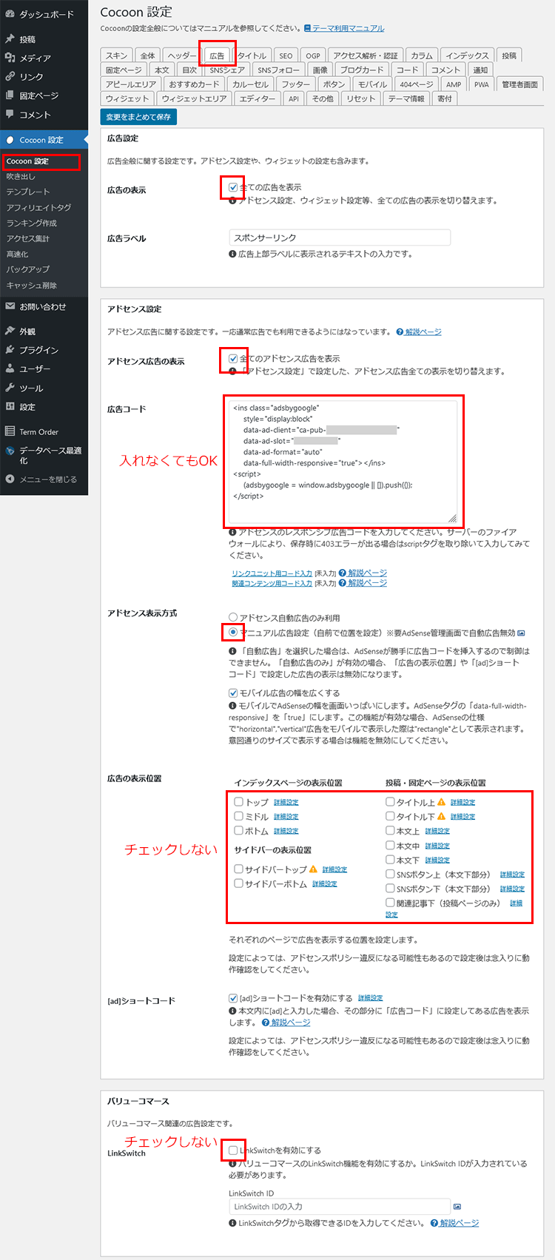Click the speech bubble icon beside sidebar コメント
The width and height of the screenshot is (555, 1260).
(10, 115)
